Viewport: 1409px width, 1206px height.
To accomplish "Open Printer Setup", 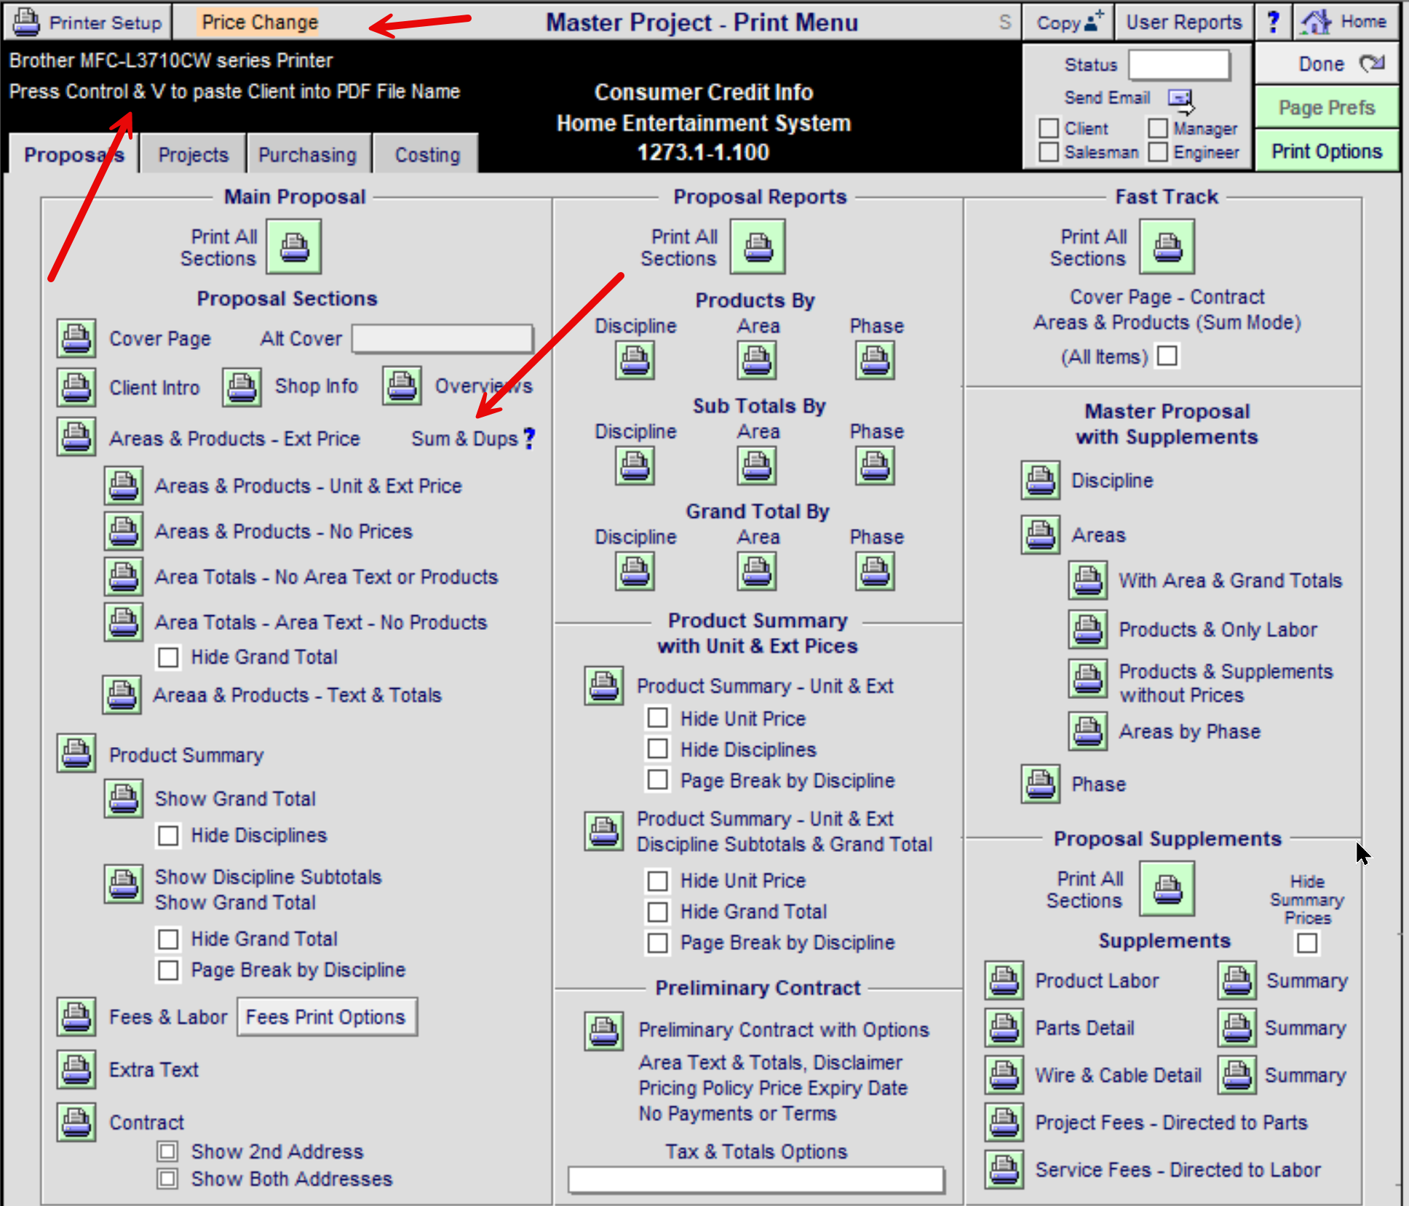I will click(88, 22).
